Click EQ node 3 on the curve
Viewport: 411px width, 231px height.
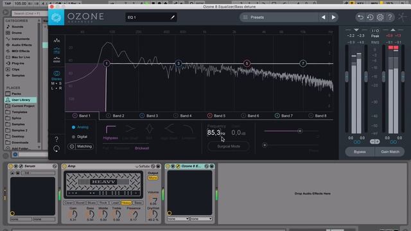pyautogui.click(x=179, y=64)
